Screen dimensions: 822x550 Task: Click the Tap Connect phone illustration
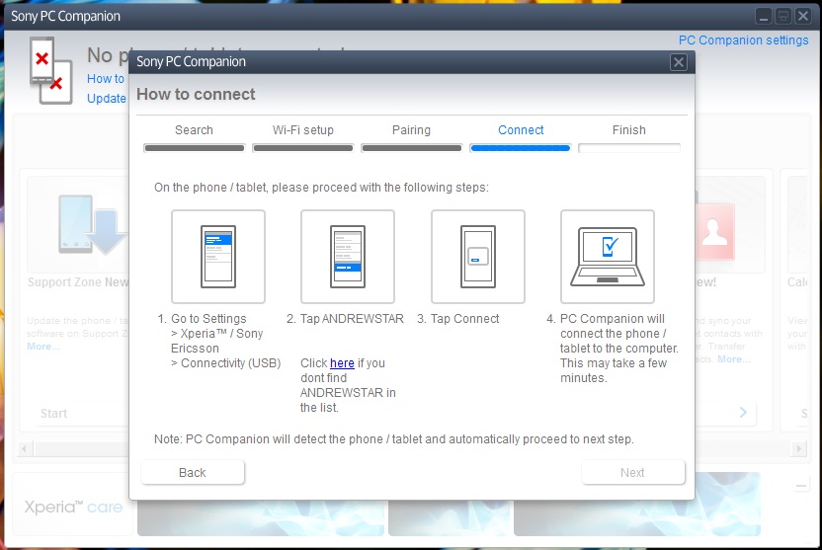click(477, 256)
